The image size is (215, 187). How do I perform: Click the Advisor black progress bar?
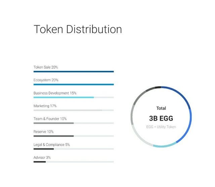pos(40,162)
